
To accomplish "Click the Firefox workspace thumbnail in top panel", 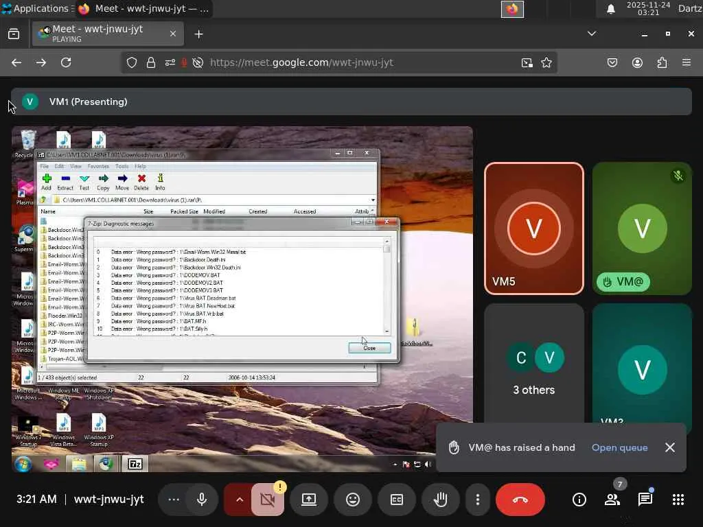I will pyautogui.click(x=512, y=9).
